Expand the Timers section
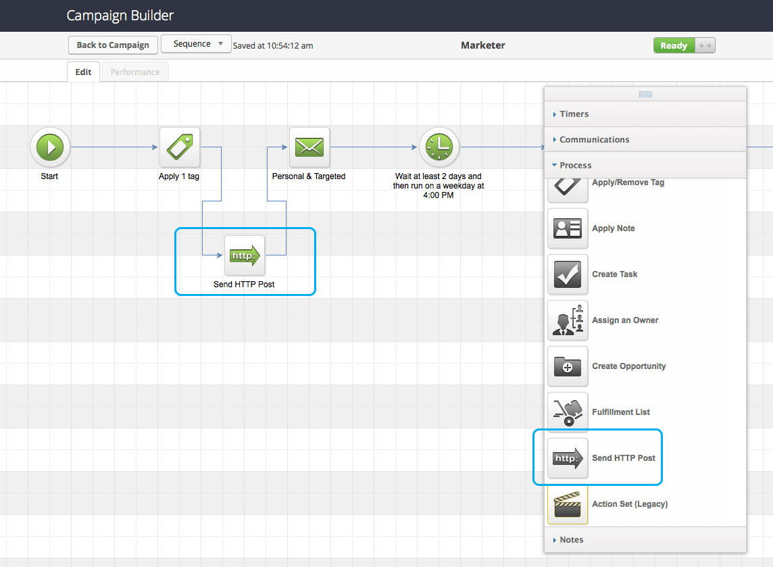The image size is (773, 567). coord(645,114)
